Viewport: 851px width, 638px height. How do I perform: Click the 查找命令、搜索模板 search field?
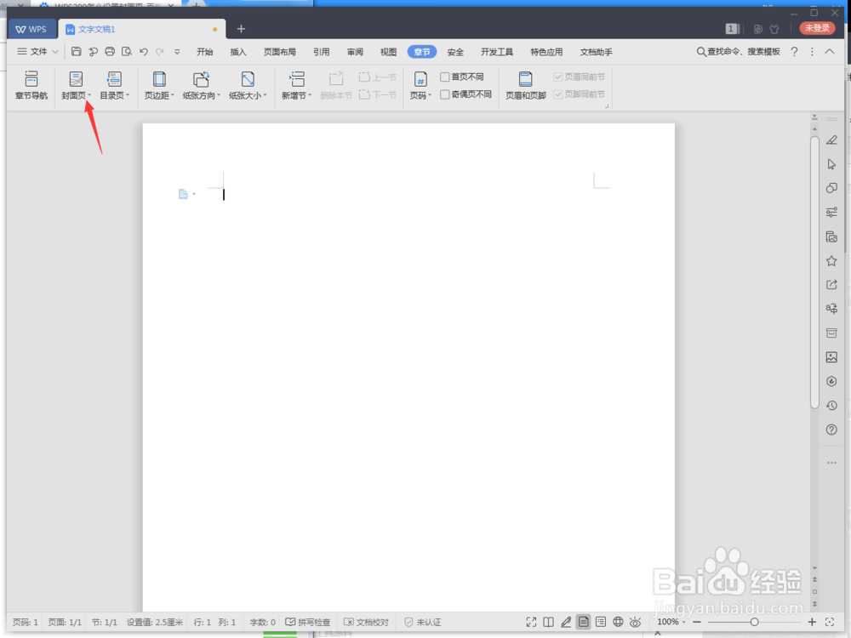pyautogui.click(x=738, y=52)
